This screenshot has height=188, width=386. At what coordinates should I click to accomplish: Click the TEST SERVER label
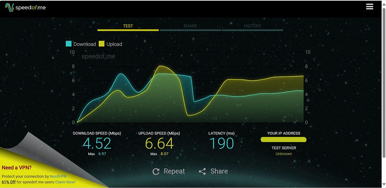click(283, 148)
